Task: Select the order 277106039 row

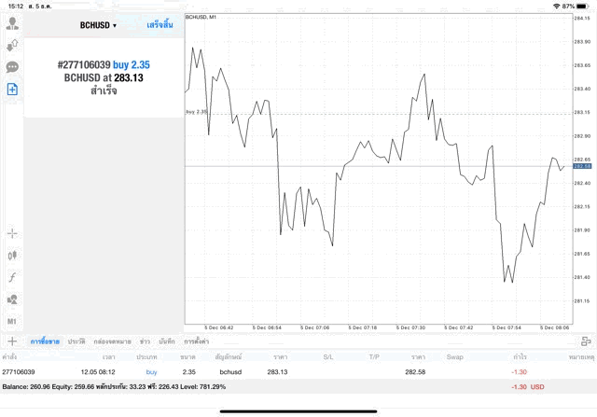Action: (x=280, y=372)
